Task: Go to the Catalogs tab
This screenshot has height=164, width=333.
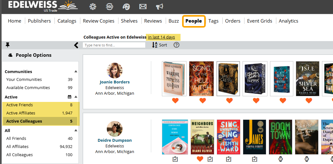Action: coord(67,21)
